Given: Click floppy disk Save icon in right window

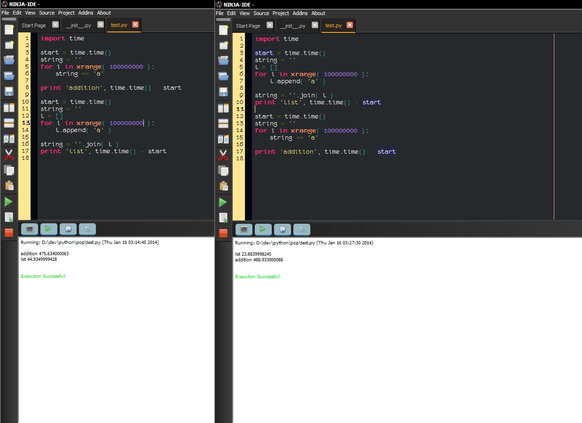Looking at the screenshot, I should point(224,92).
